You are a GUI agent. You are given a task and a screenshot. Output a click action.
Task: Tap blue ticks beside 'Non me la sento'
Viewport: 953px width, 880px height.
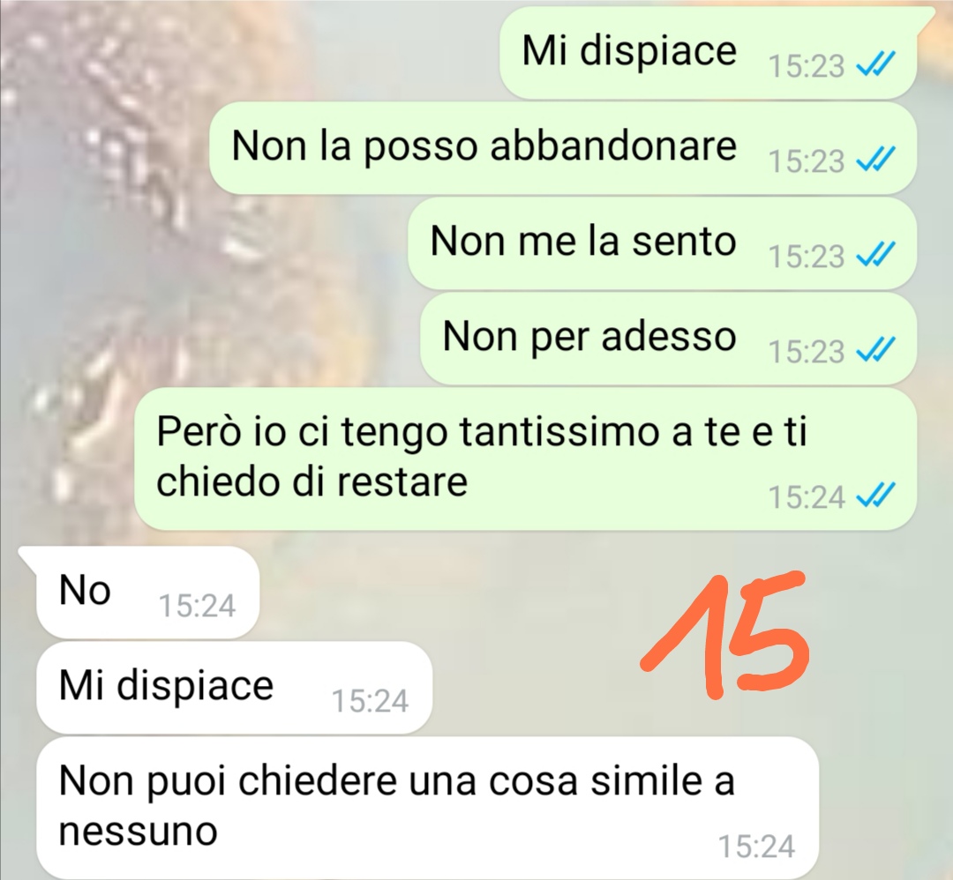(875, 255)
